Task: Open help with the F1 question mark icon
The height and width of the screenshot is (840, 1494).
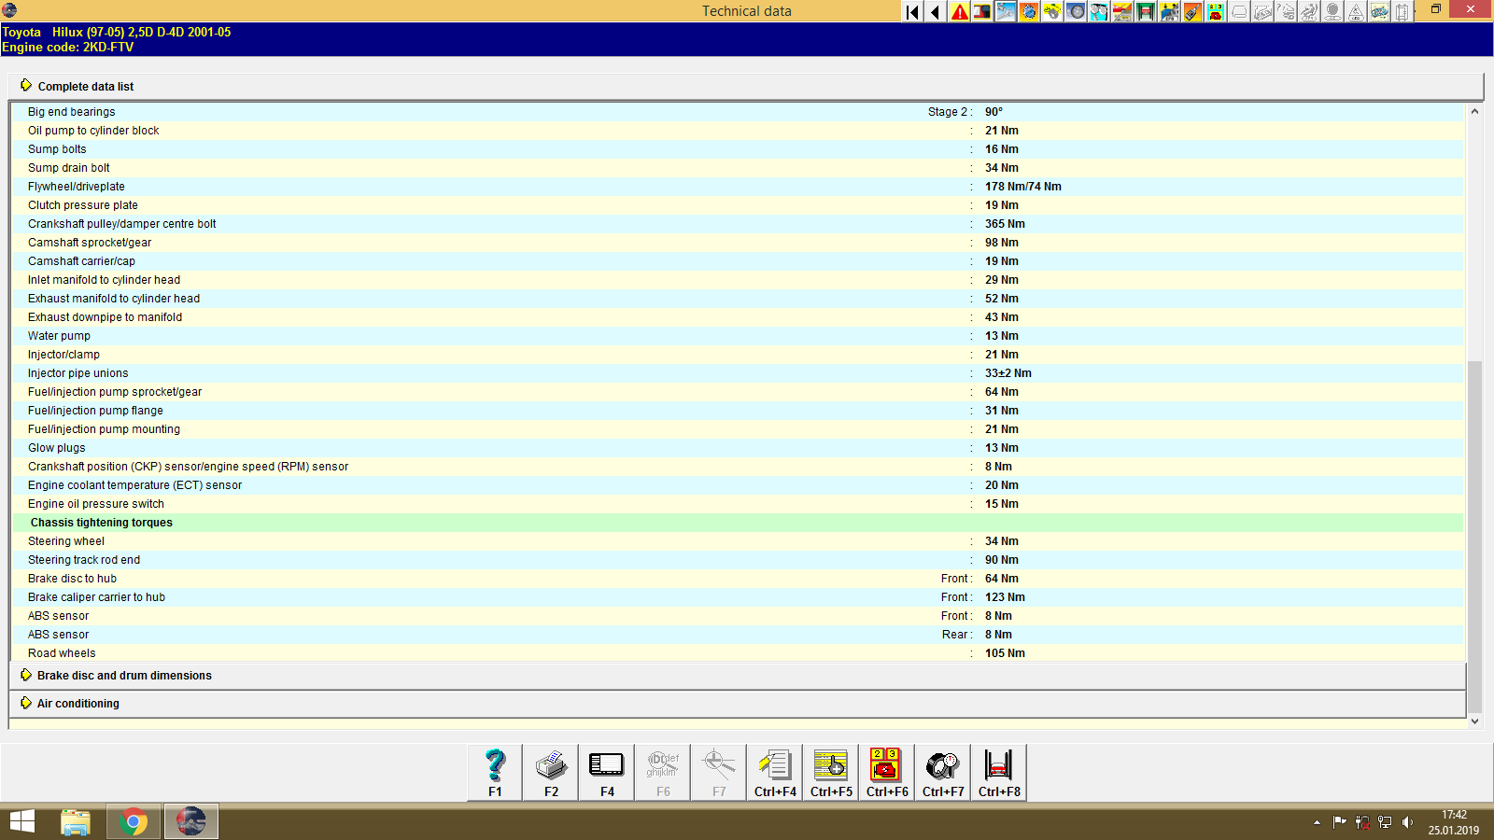Action: (x=494, y=771)
